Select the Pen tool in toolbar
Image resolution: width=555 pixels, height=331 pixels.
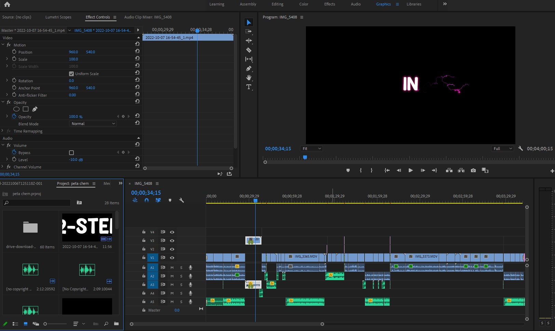click(249, 69)
